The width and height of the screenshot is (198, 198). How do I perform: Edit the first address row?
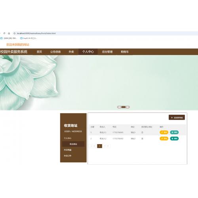164,132
